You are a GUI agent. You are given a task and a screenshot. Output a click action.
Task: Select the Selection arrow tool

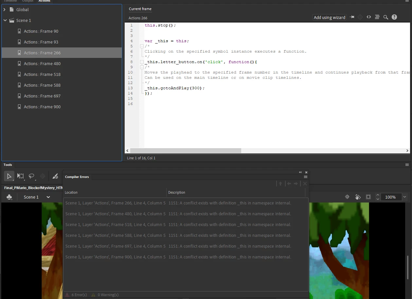pos(9,176)
